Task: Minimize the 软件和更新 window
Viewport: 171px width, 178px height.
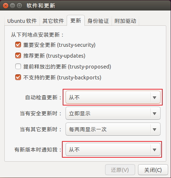Action: click(x=12, y=6)
